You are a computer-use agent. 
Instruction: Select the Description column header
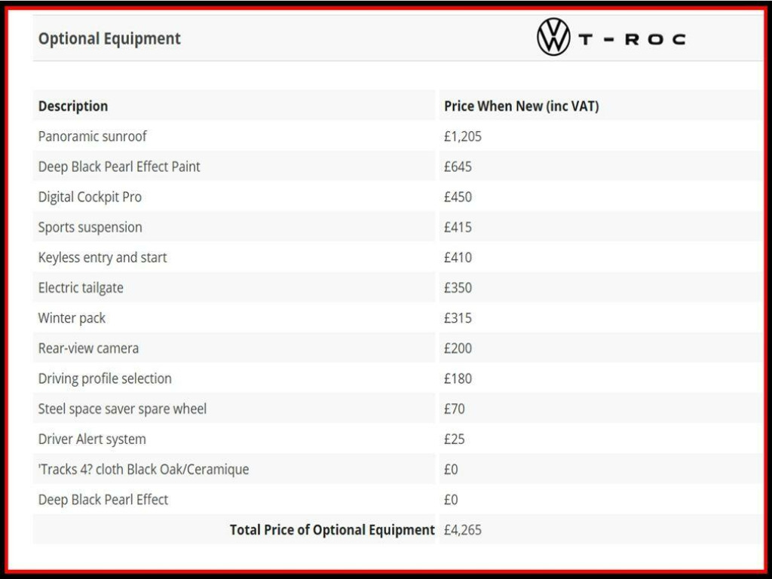[x=73, y=106]
